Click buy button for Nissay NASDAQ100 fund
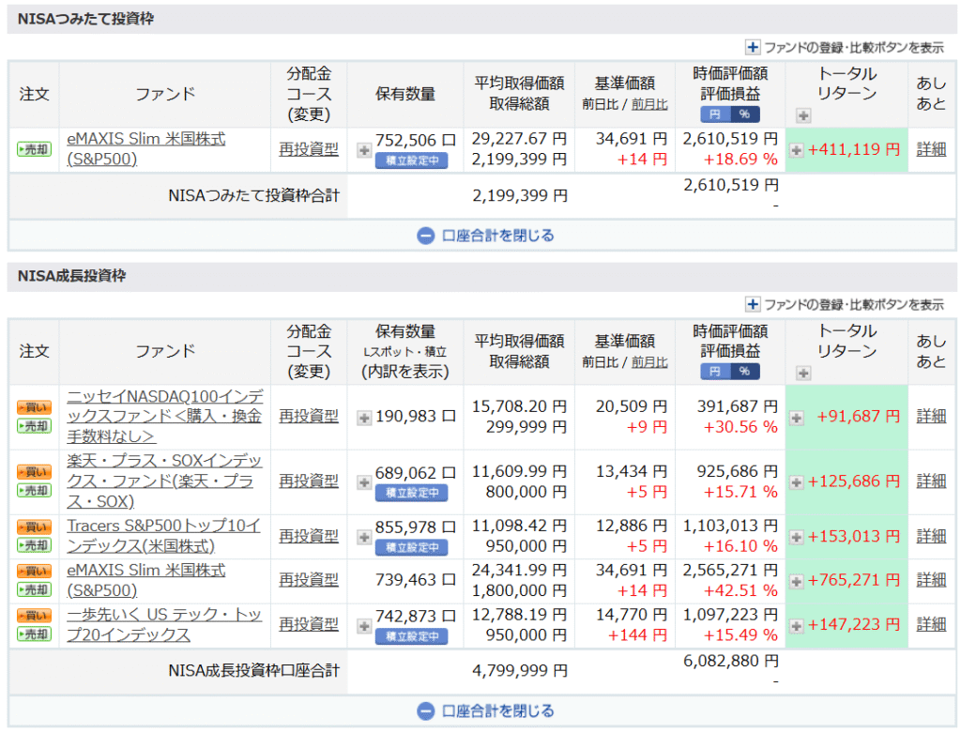 35,407
